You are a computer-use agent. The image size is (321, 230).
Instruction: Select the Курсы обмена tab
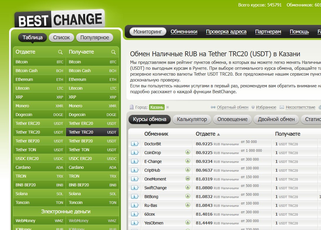(x=149, y=120)
